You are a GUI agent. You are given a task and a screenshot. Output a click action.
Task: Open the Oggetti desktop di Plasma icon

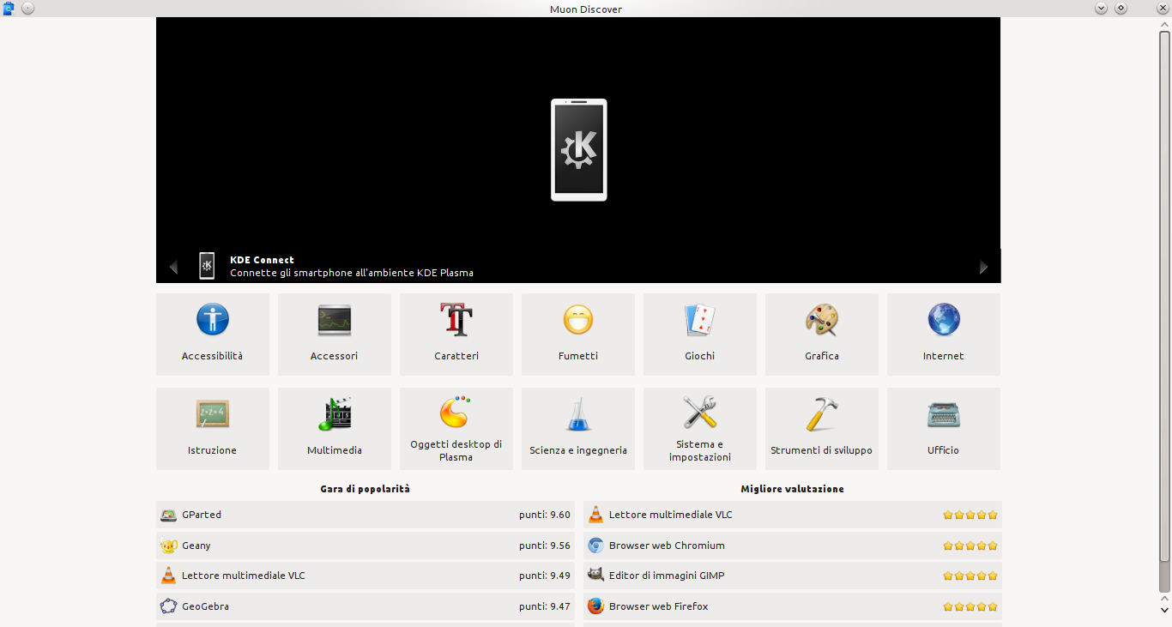tap(456, 412)
